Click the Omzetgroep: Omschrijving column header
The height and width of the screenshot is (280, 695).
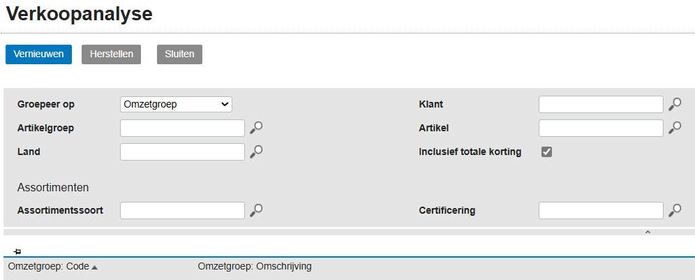pos(255,266)
